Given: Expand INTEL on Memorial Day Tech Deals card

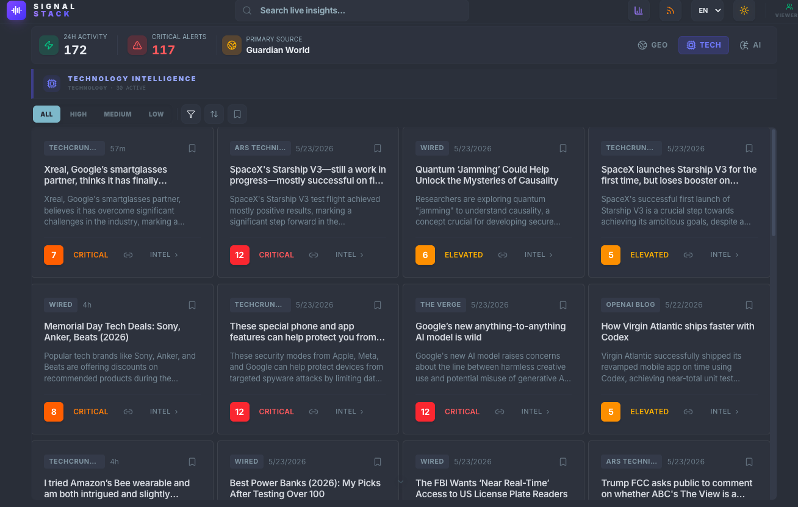Looking at the screenshot, I should coord(164,412).
